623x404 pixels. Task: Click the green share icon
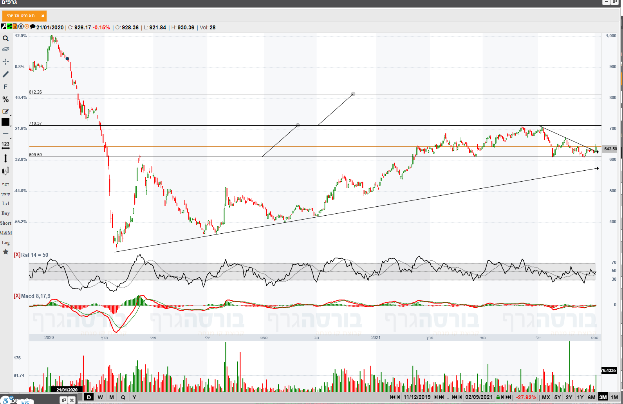[9, 27]
